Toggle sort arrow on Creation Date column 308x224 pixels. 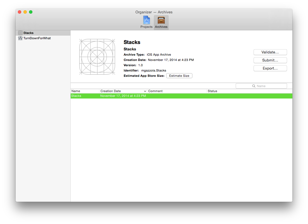(145, 91)
